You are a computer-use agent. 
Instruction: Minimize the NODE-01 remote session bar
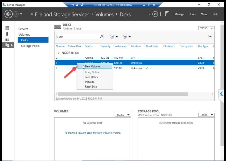[144, 5]
